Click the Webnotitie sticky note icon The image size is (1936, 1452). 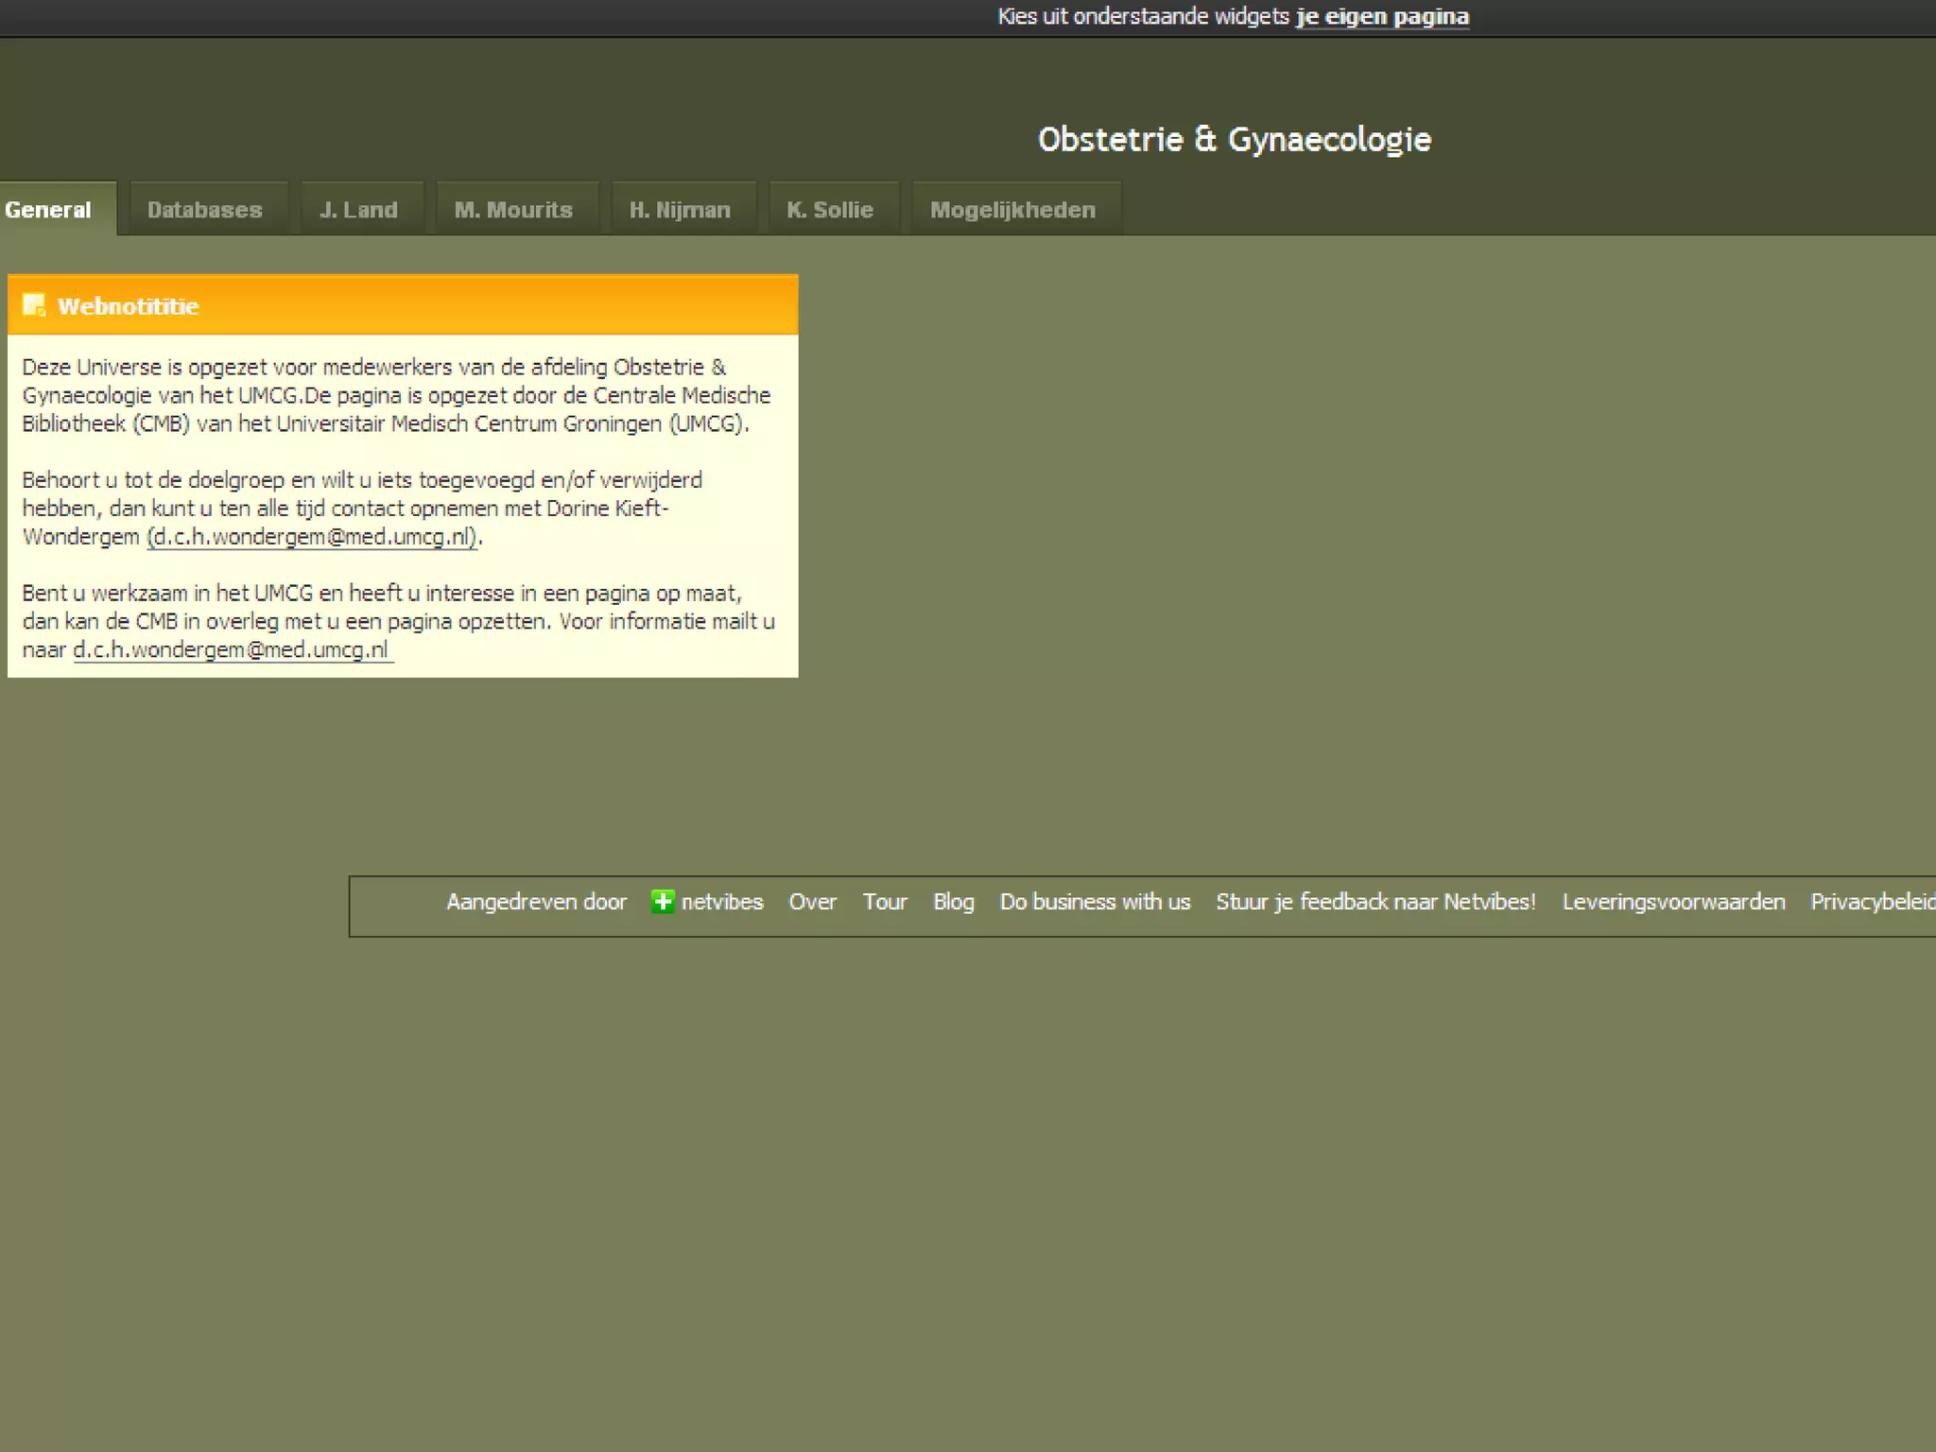(x=34, y=305)
